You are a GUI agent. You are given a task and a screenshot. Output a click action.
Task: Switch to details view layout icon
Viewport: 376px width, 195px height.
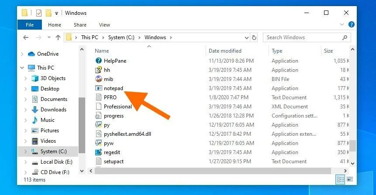340,179
